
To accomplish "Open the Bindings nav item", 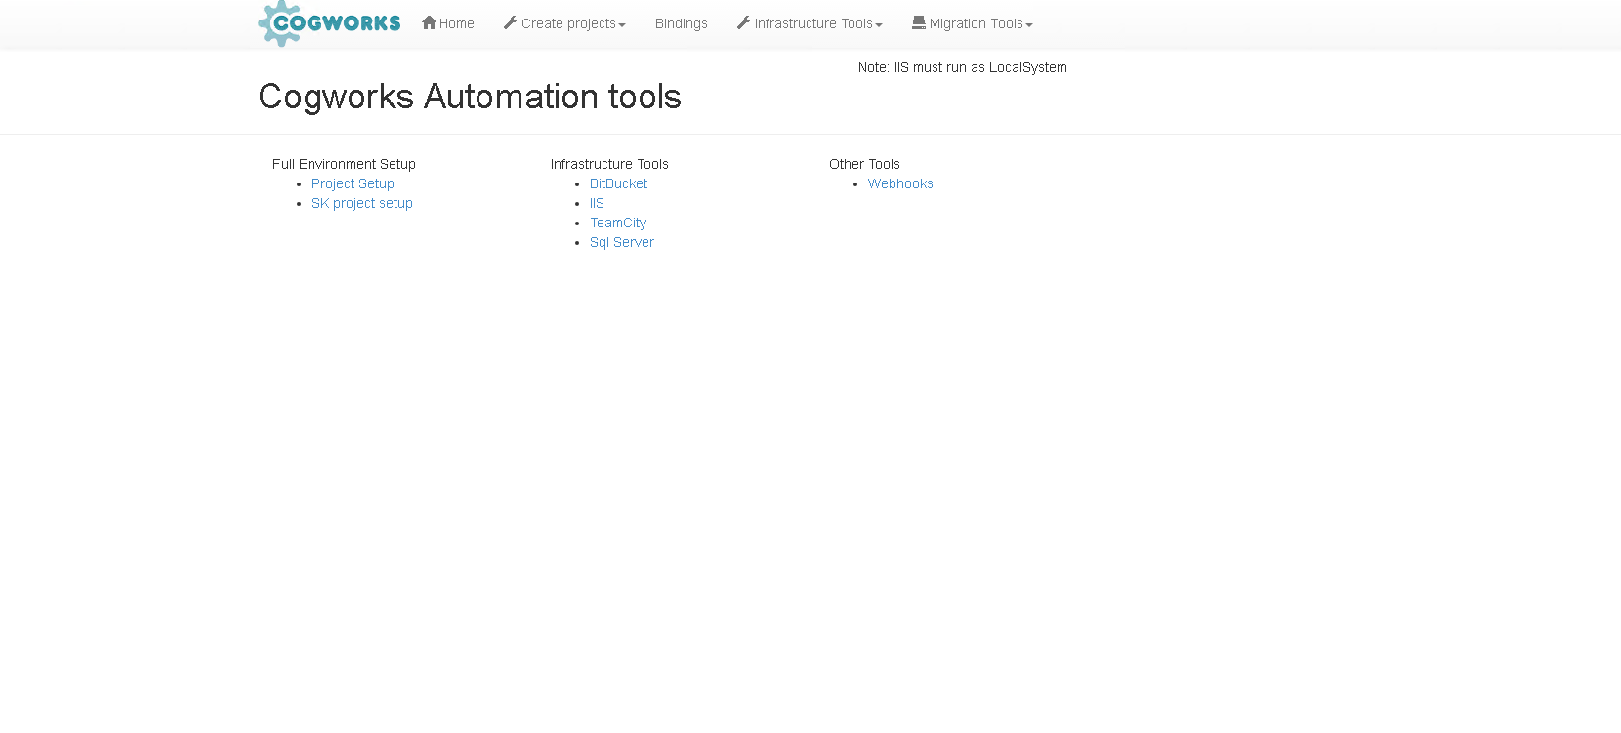I will tap(682, 23).
